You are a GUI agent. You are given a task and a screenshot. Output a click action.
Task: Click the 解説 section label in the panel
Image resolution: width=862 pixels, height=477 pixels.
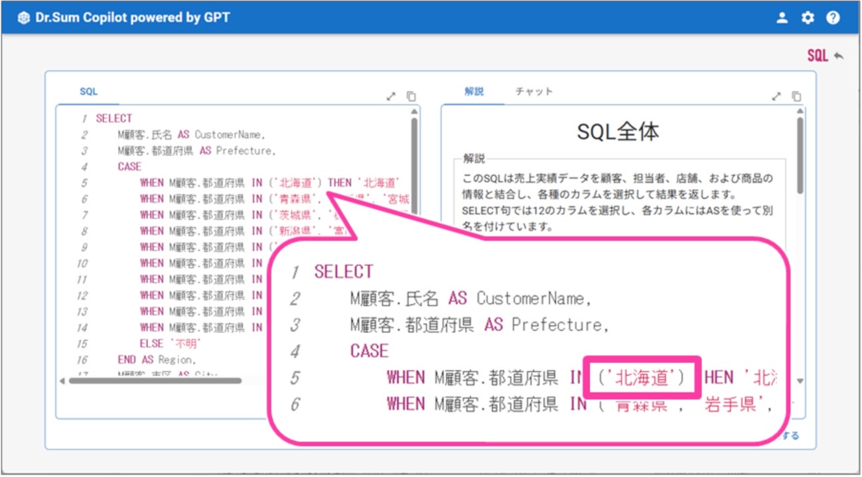click(474, 159)
